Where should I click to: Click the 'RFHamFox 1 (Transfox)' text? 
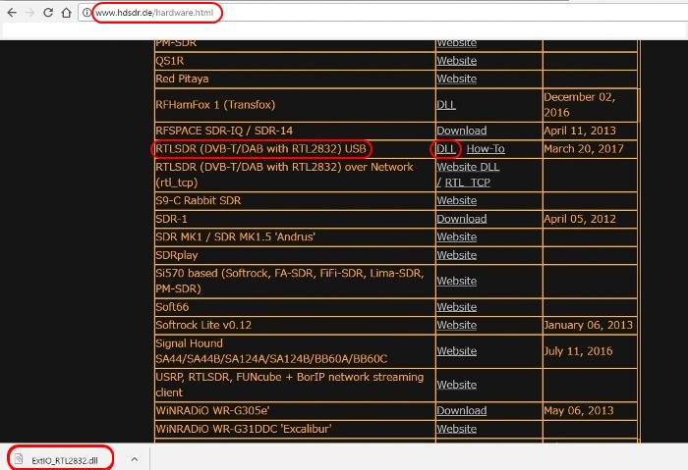tap(215, 105)
